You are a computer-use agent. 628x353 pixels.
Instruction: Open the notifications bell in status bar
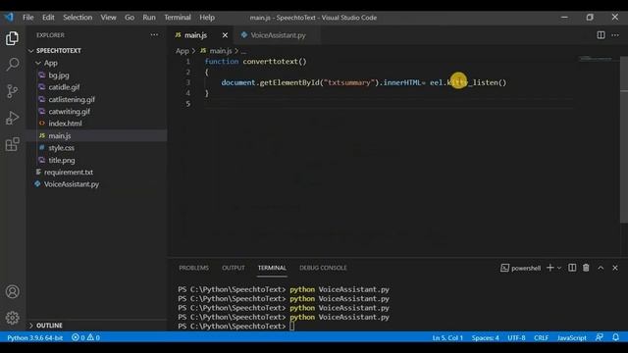(615, 337)
